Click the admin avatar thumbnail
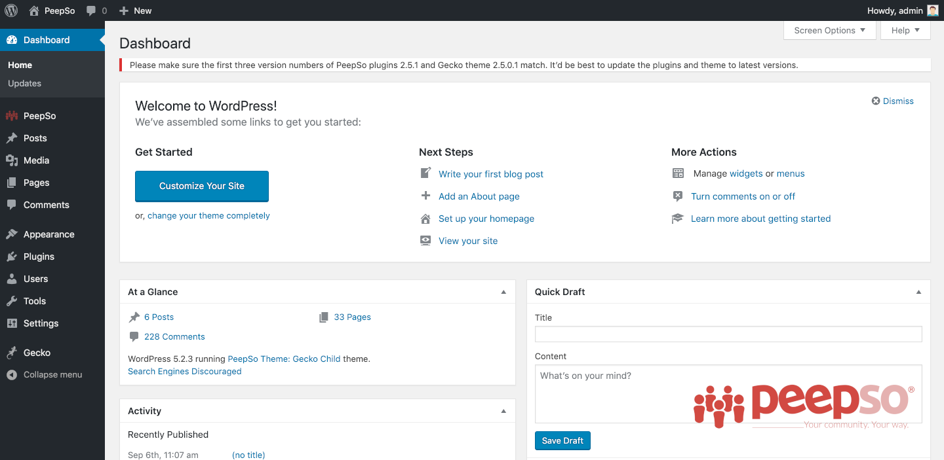The image size is (944, 460). point(933,10)
